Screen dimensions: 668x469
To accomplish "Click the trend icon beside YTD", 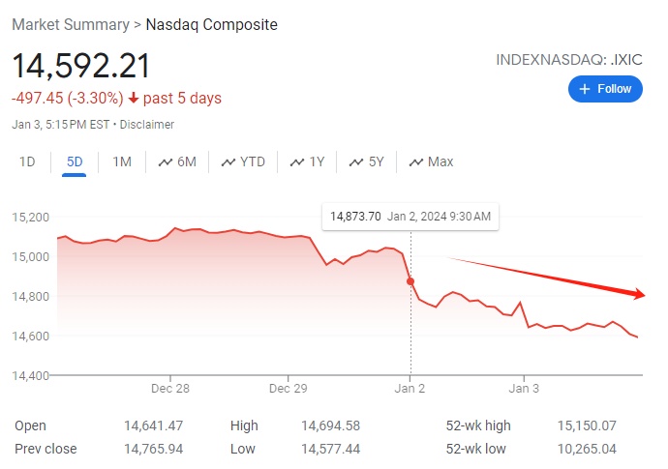I will (228, 161).
